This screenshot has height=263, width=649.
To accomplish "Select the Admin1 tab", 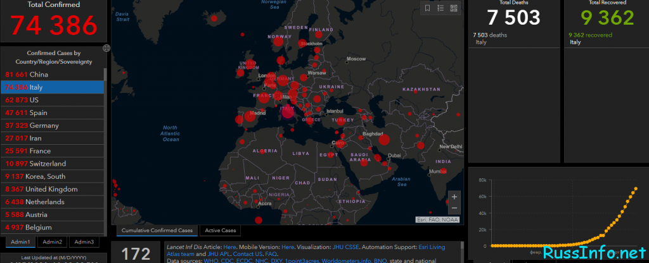I will click(x=21, y=242).
